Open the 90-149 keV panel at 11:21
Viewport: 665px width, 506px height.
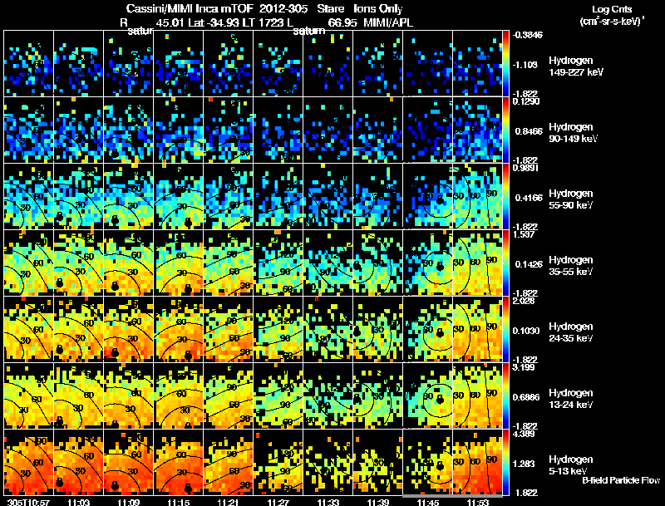pyautogui.click(x=228, y=130)
